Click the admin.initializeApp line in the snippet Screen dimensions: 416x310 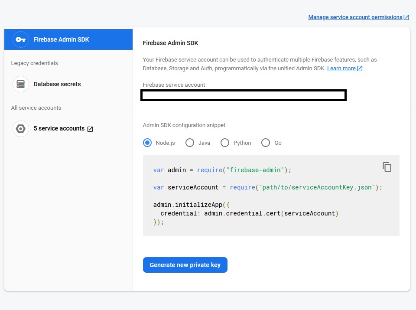pos(188,205)
